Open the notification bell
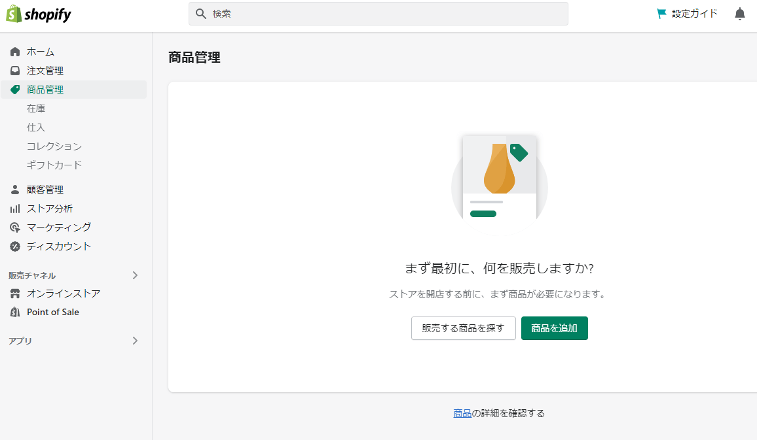 pos(739,13)
